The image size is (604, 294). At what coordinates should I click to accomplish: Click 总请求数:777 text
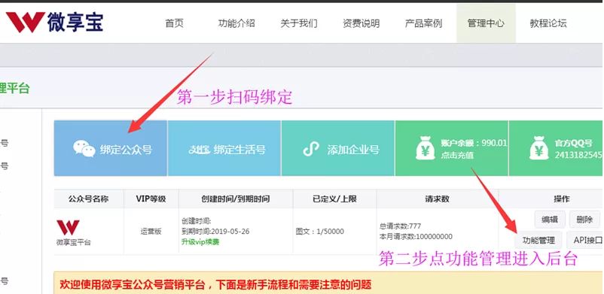tap(400, 226)
